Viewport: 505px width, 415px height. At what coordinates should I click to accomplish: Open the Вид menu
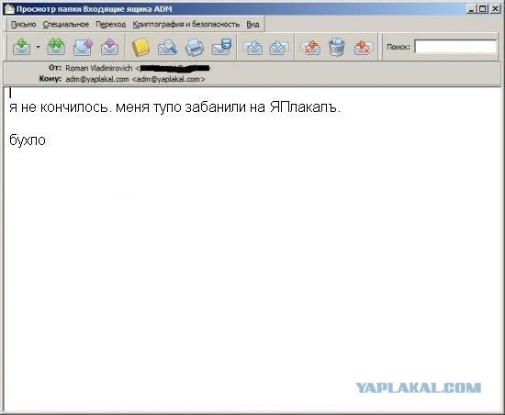pos(252,25)
